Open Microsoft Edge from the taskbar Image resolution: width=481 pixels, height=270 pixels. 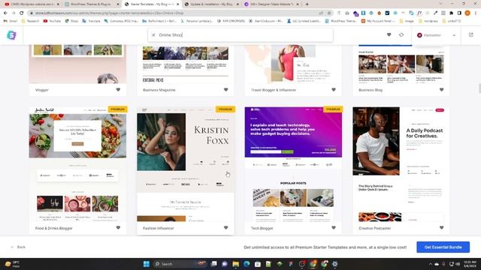pyautogui.click(x=247, y=264)
